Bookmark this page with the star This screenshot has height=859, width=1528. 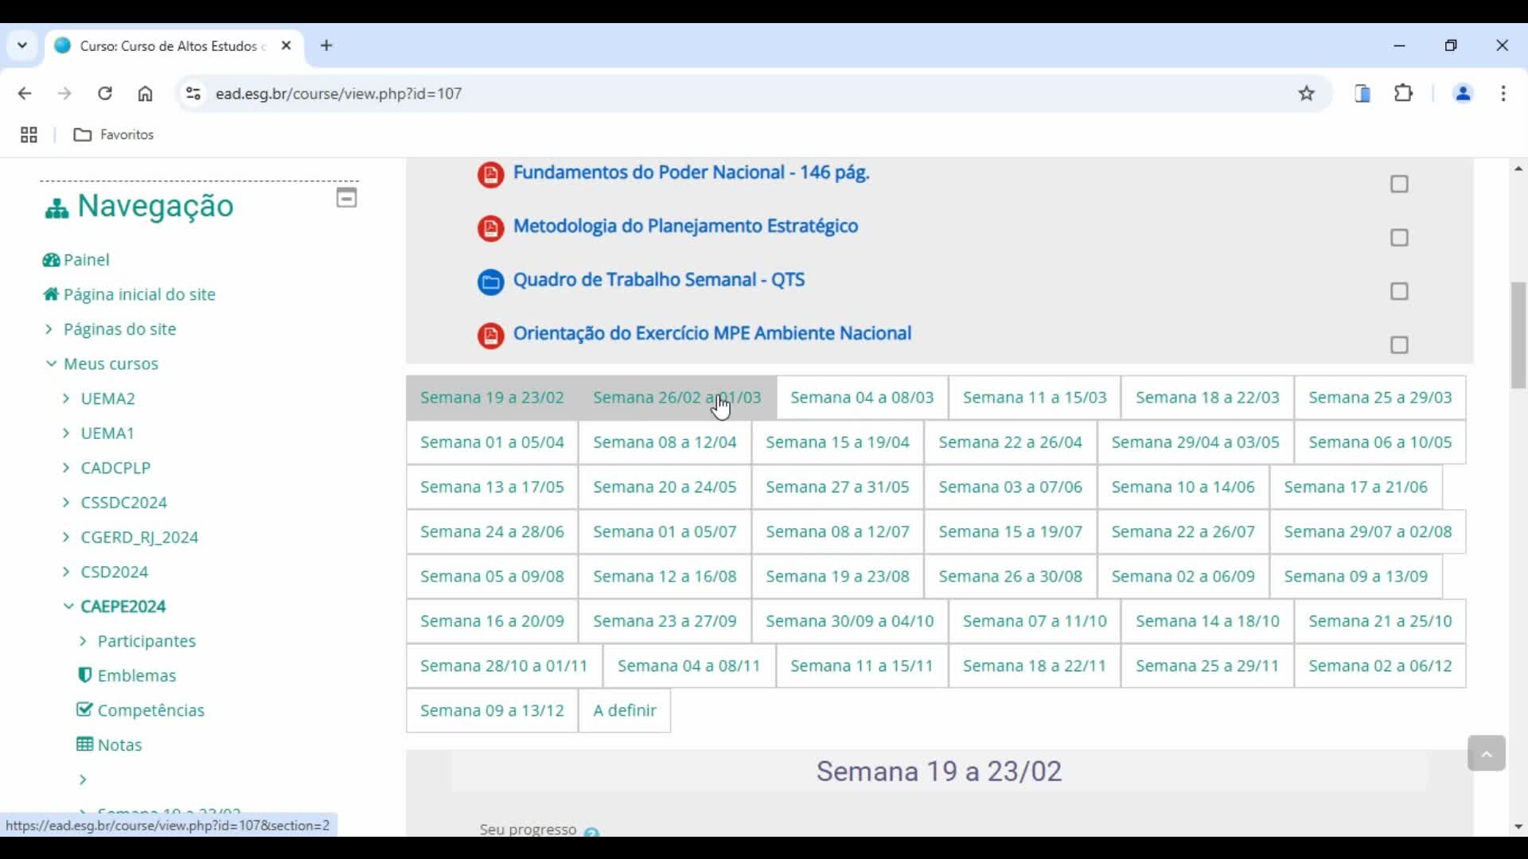pos(1307,93)
